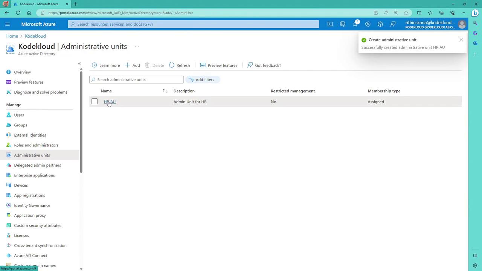This screenshot has width=482, height=271.
Task: Click the left menu scrollbar
Action: 81,122
